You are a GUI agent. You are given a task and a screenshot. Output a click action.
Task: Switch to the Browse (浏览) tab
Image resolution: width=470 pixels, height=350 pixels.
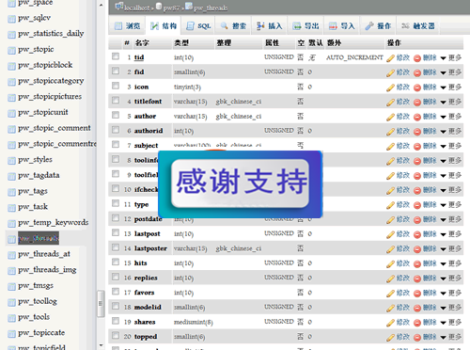click(x=127, y=26)
